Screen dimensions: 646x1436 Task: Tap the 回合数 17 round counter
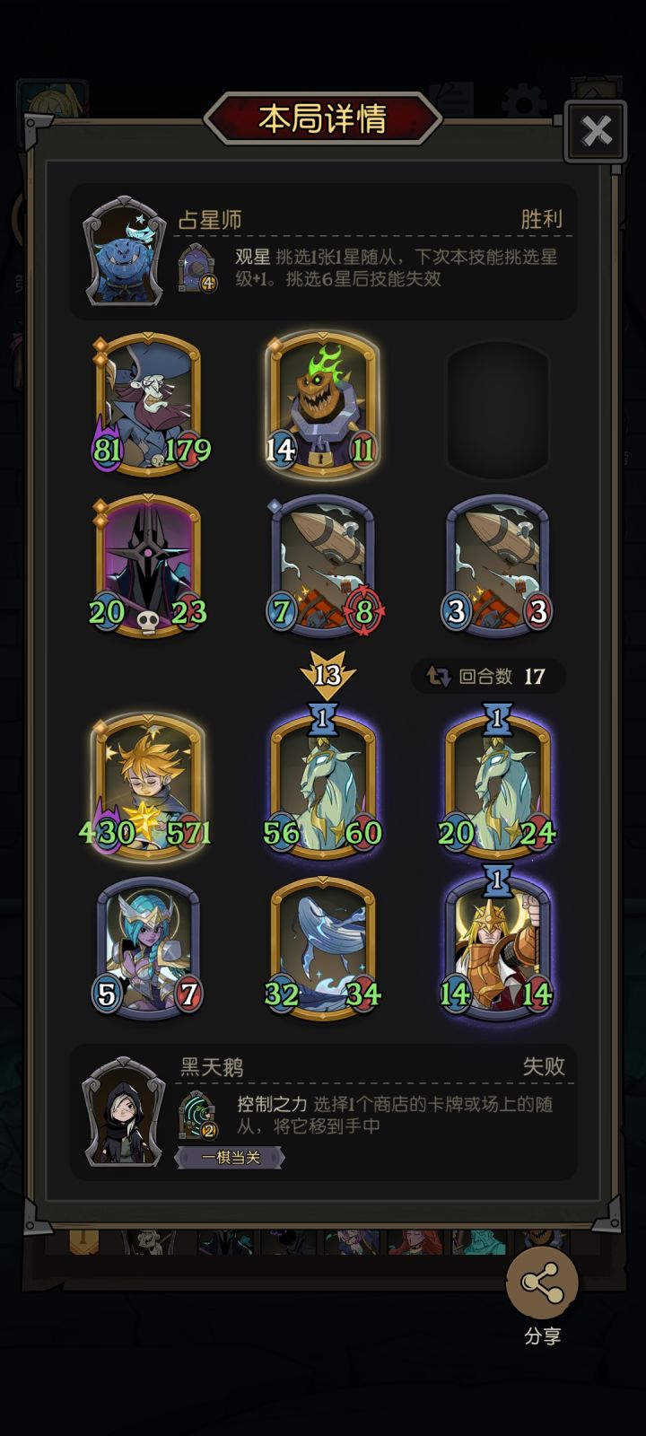(x=488, y=676)
